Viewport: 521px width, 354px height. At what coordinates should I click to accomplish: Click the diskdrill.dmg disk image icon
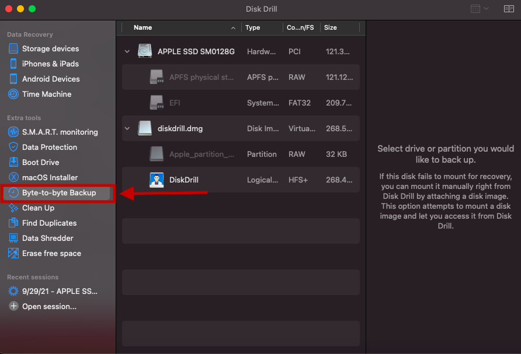coord(145,128)
